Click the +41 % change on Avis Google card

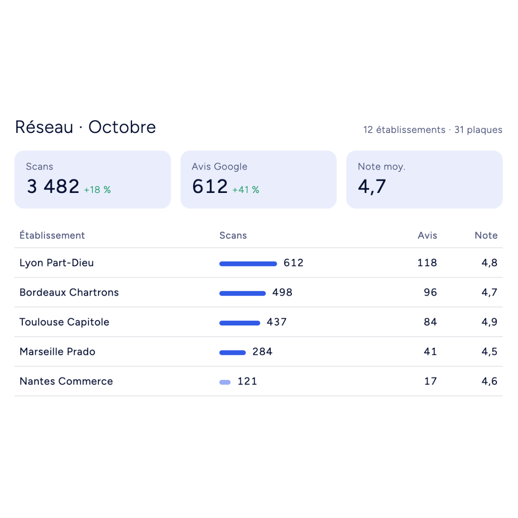[x=246, y=190]
